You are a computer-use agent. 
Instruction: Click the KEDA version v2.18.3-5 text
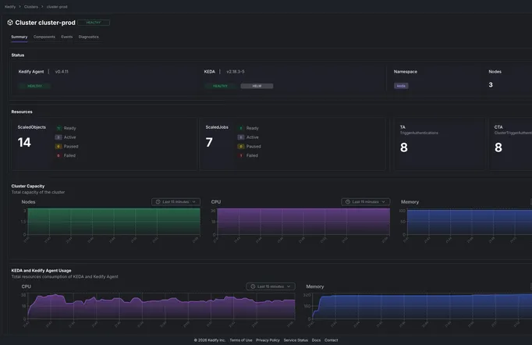pyautogui.click(x=236, y=72)
